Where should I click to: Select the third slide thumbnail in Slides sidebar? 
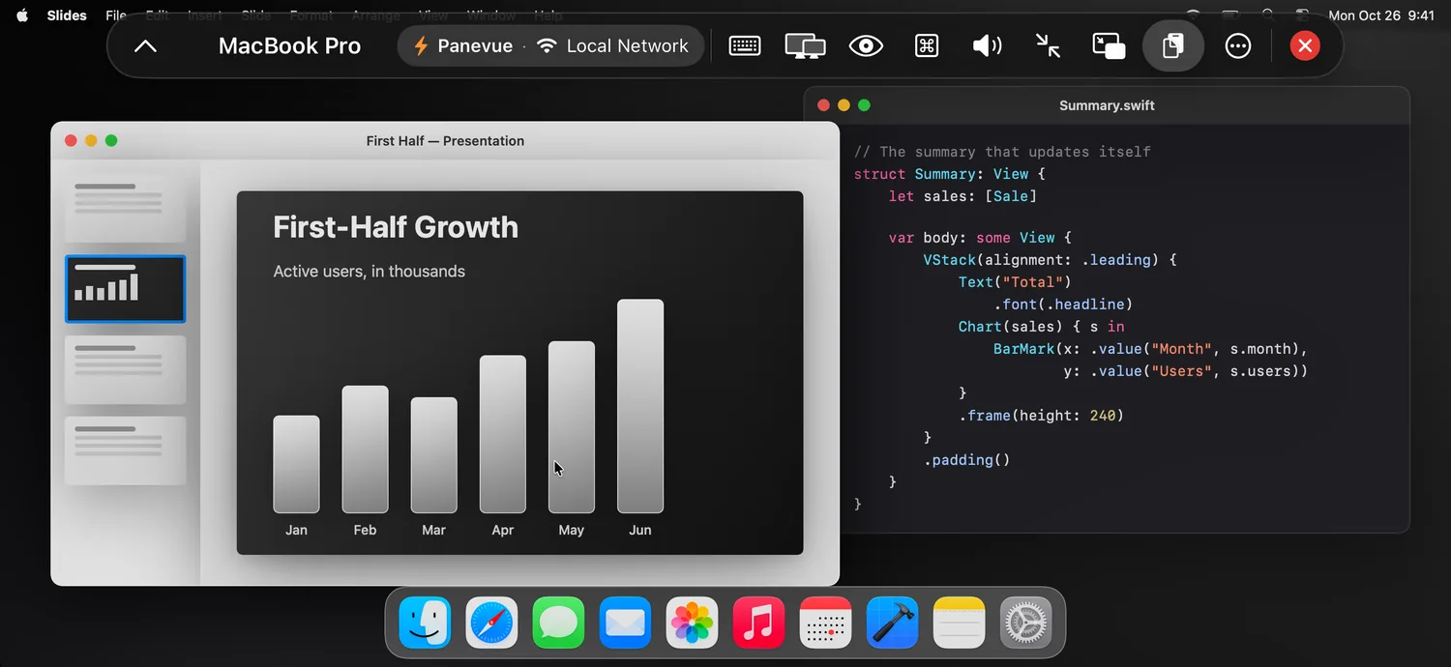[125, 370]
